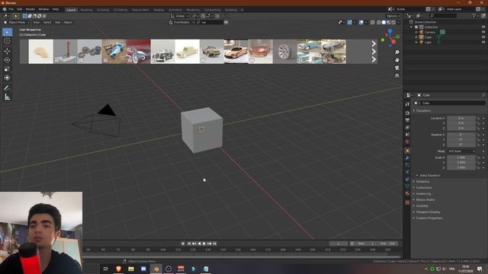The width and height of the screenshot is (488, 274).
Task: Switch to solid viewport shading
Action: coord(384,22)
